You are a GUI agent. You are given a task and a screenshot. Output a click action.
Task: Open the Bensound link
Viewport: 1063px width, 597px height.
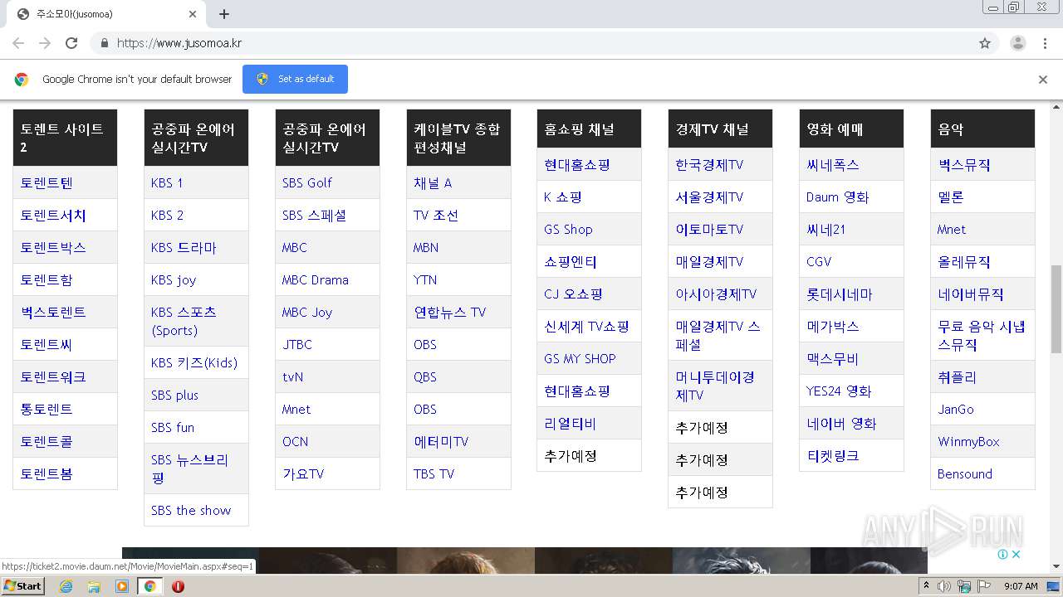pos(965,473)
